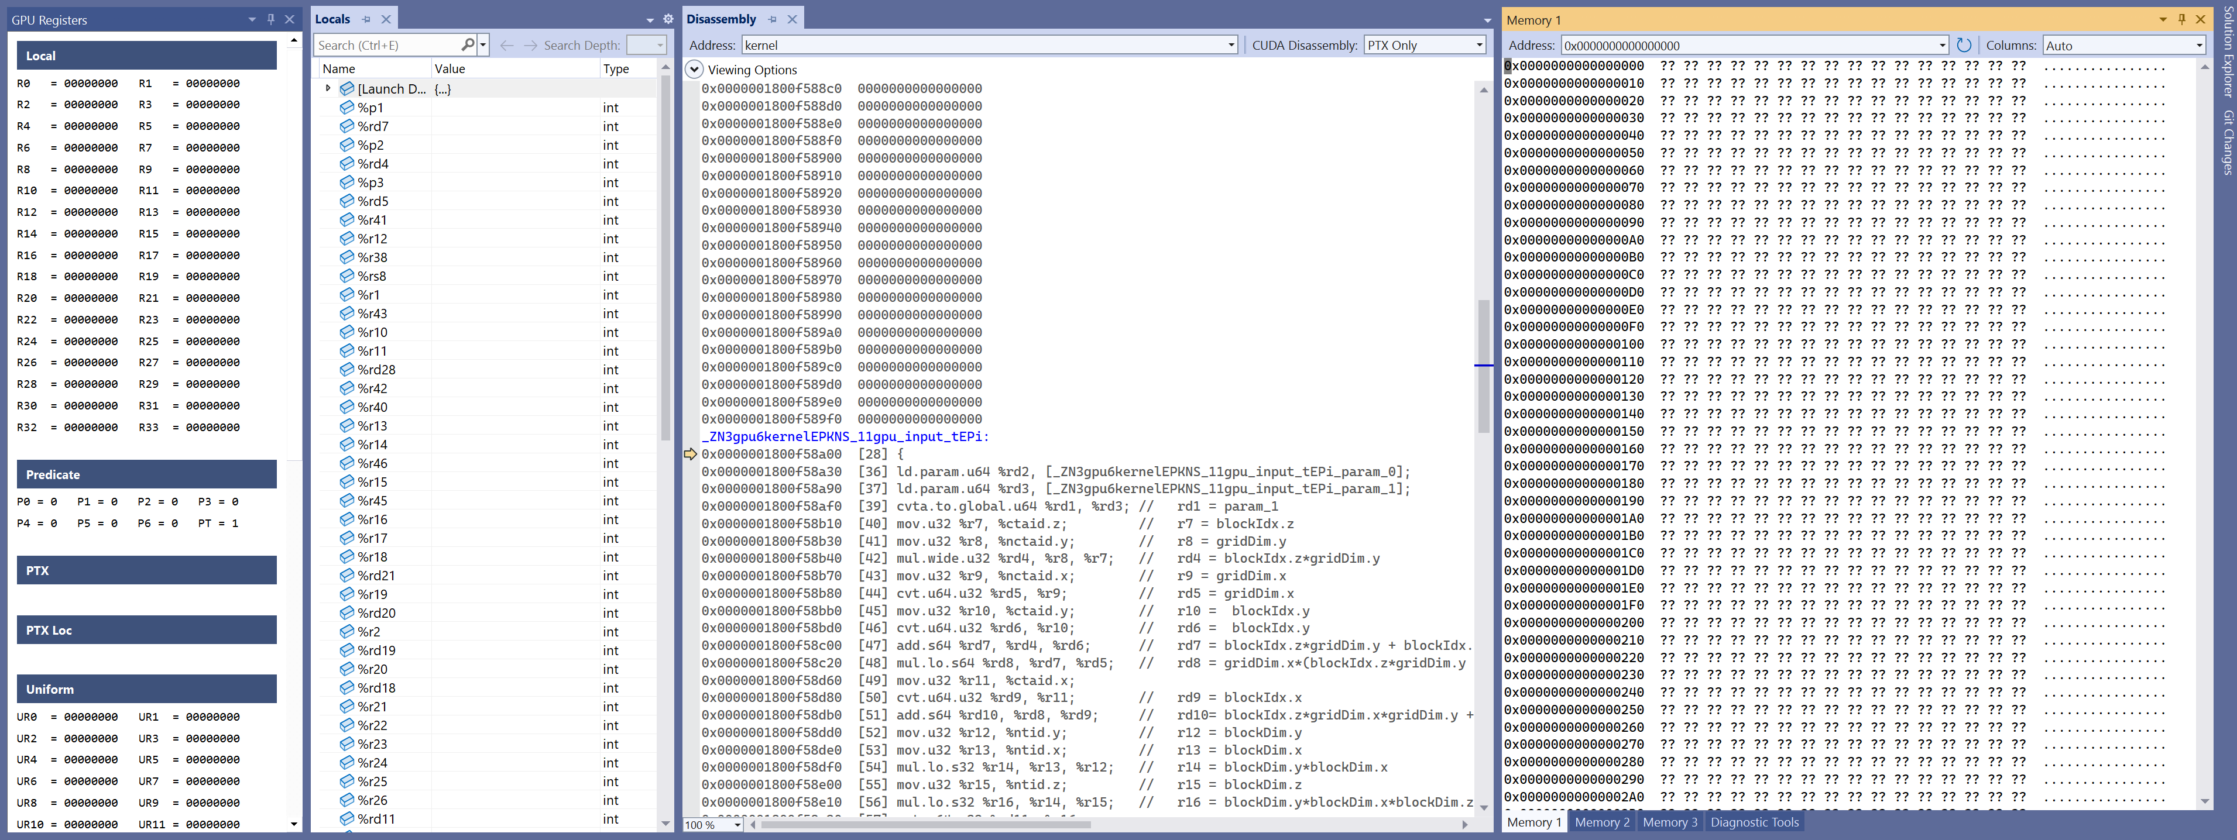Image resolution: width=2237 pixels, height=840 pixels.
Task: Open GPU Registers window position menu
Action: [x=252, y=19]
